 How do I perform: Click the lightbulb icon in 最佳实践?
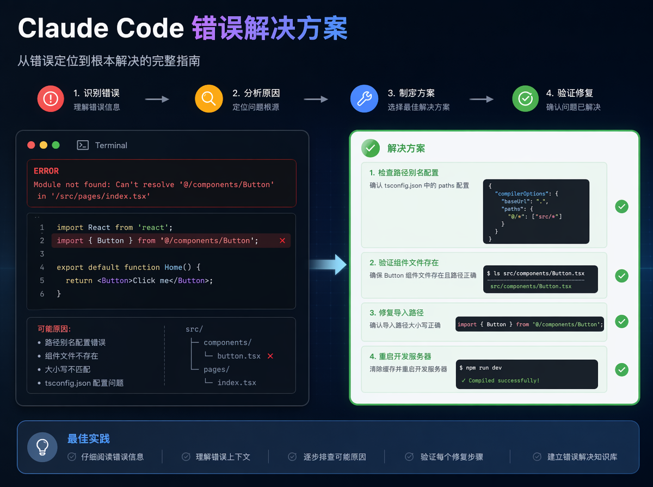pyautogui.click(x=42, y=447)
